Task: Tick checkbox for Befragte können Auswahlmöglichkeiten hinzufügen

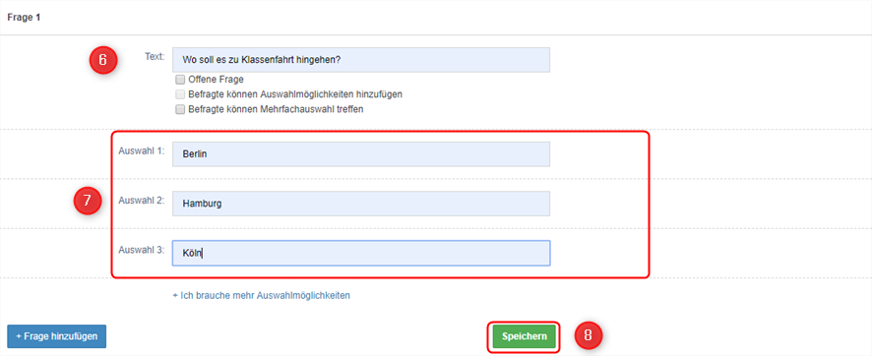Action: point(180,94)
